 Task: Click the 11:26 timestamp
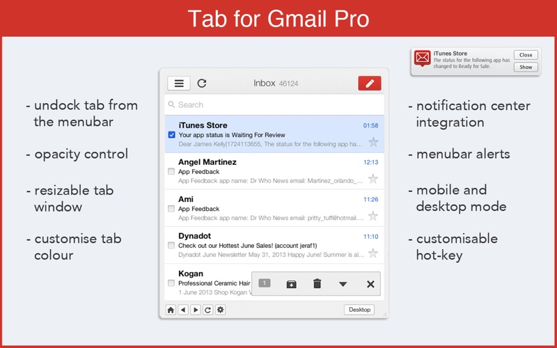pos(370,200)
